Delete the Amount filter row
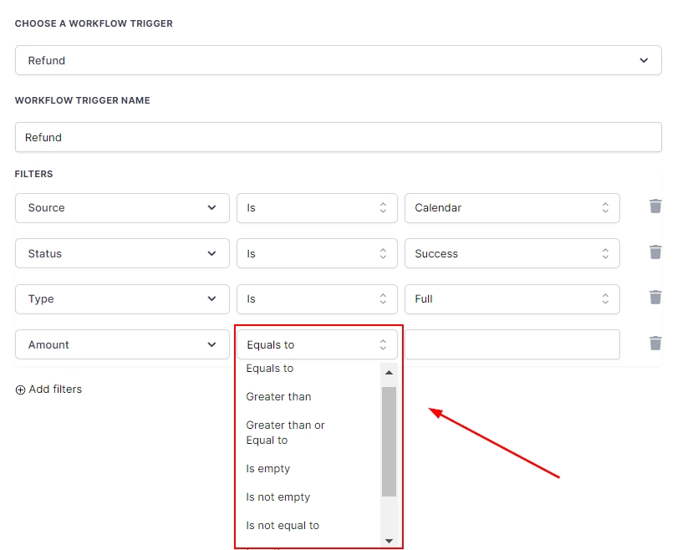677x550 pixels. pyautogui.click(x=655, y=344)
